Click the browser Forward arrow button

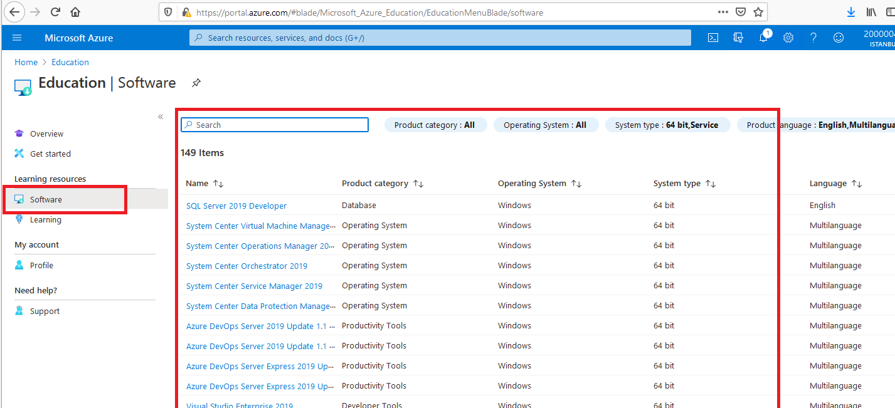pos(36,12)
